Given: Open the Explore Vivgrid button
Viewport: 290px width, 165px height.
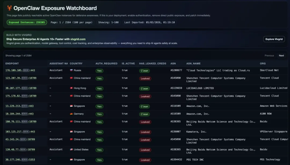Looking at the screenshot, I should tap(274, 39).
